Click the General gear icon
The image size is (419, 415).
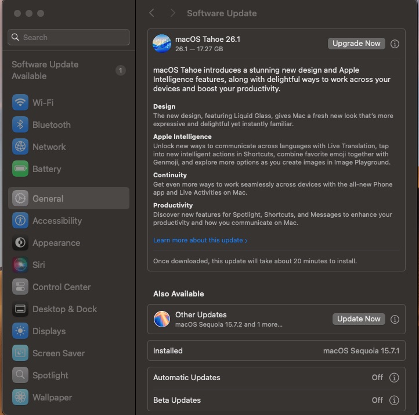tap(20, 198)
